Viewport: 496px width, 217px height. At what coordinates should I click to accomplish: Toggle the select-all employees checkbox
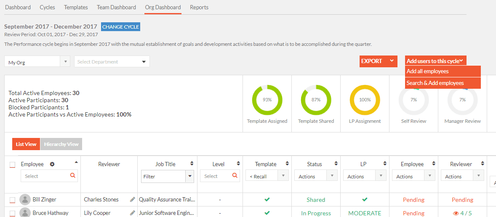coord(12,165)
